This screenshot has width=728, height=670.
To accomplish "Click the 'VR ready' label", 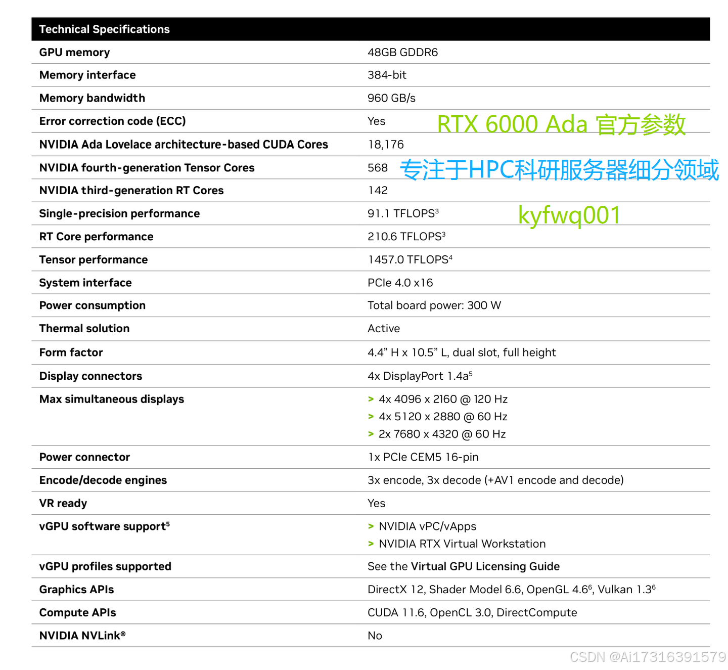I will click(63, 504).
